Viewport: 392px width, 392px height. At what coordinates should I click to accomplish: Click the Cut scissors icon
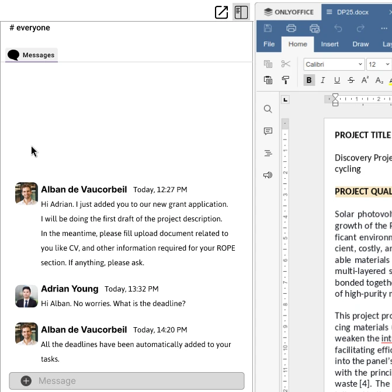[x=286, y=64]
